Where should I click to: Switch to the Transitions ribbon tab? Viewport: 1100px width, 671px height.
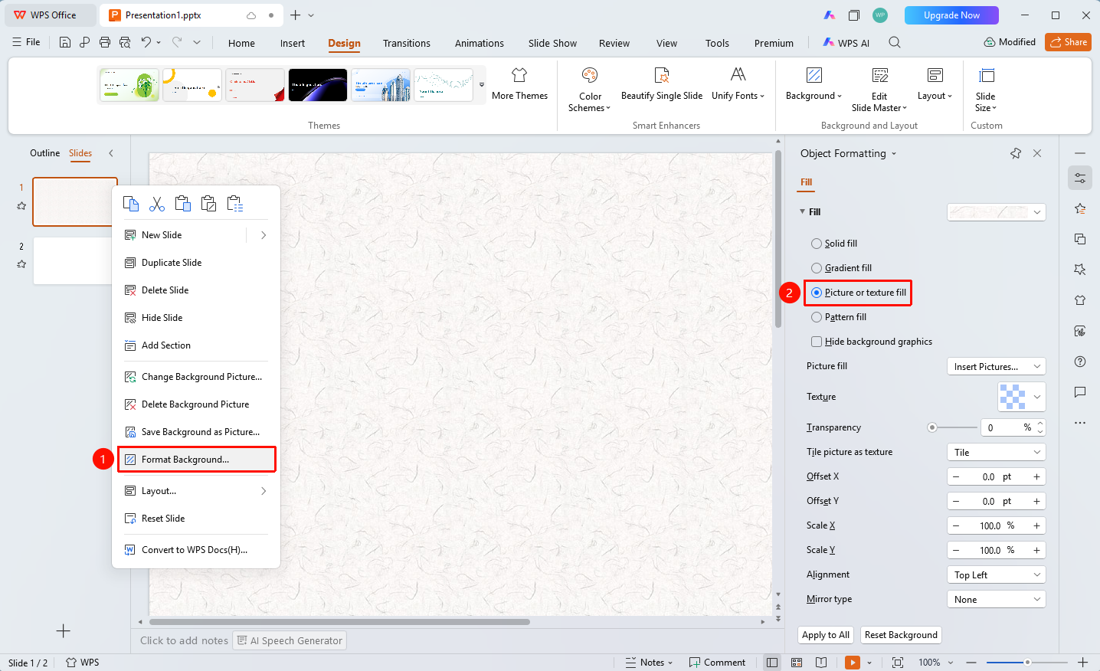(407, 43)
